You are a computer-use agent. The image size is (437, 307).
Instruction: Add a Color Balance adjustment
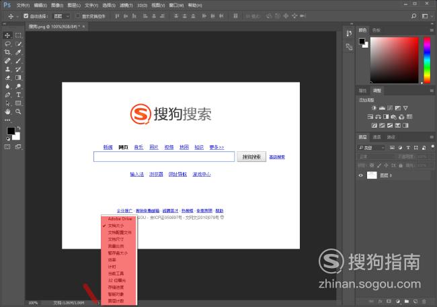379,117
